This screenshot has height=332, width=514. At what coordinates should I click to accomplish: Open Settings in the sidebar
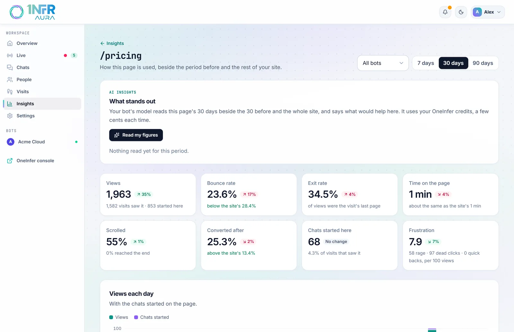pos(42,116)
